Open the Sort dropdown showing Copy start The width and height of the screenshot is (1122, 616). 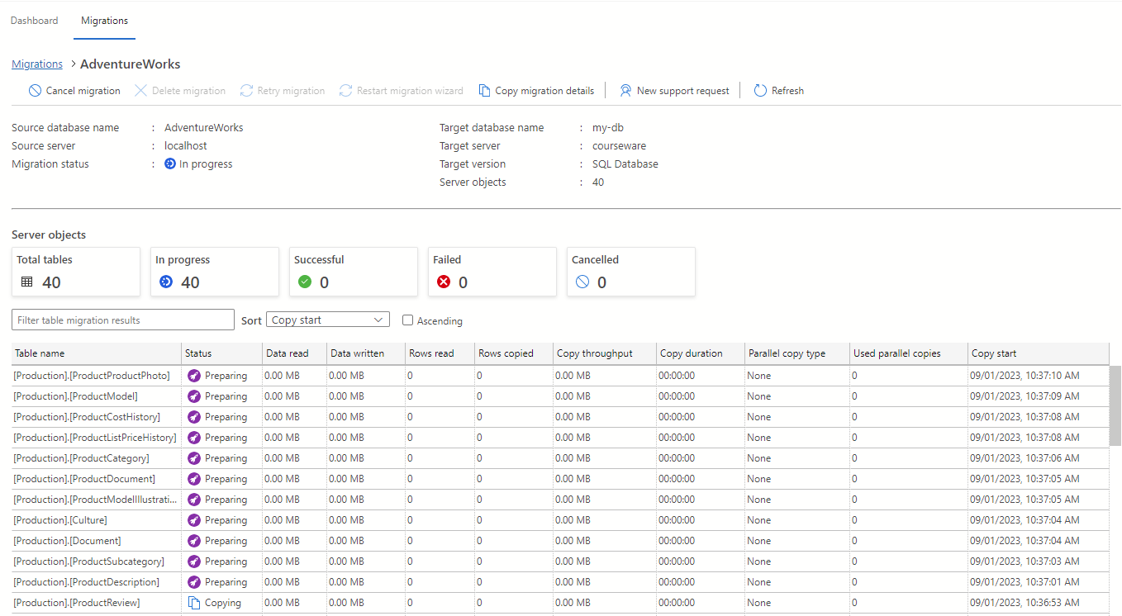327,319
